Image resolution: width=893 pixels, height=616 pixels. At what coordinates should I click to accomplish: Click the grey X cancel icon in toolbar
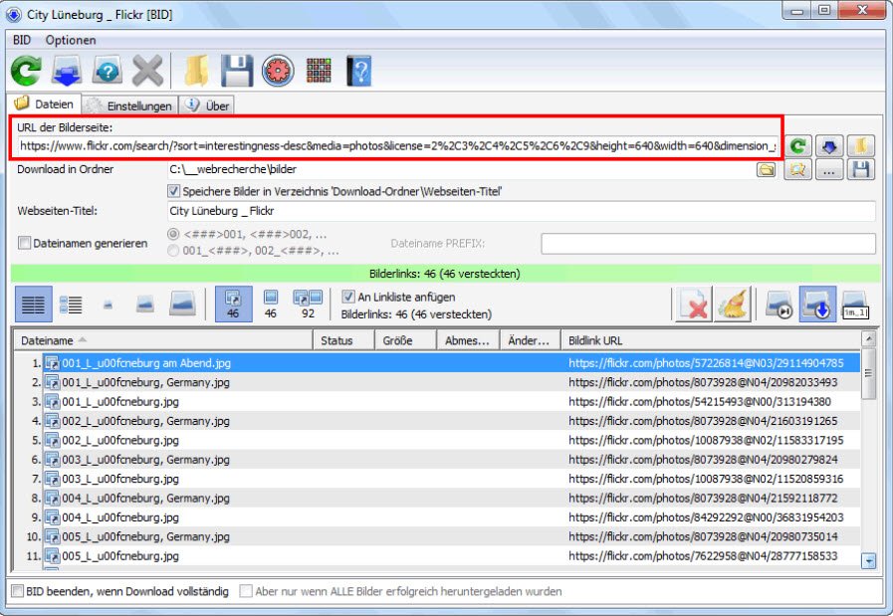tap(147, 71)
